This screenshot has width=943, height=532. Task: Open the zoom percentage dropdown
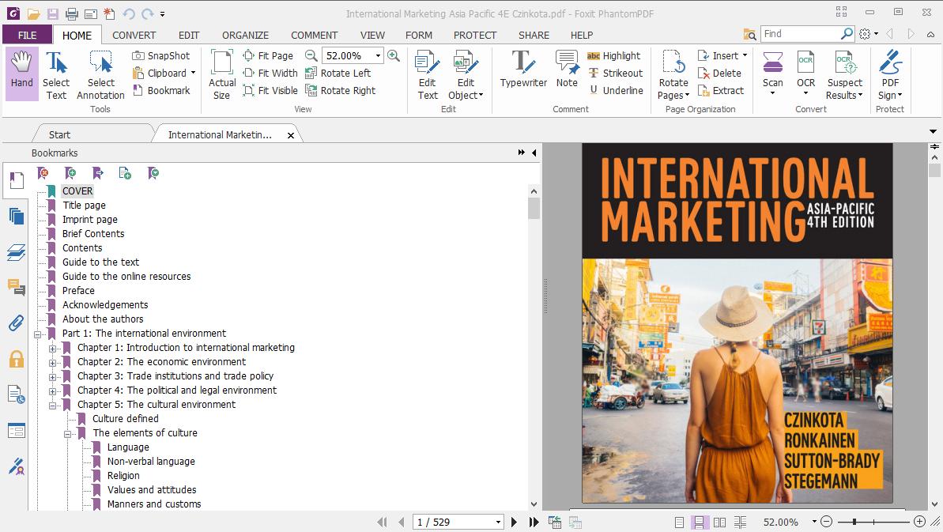379,56
